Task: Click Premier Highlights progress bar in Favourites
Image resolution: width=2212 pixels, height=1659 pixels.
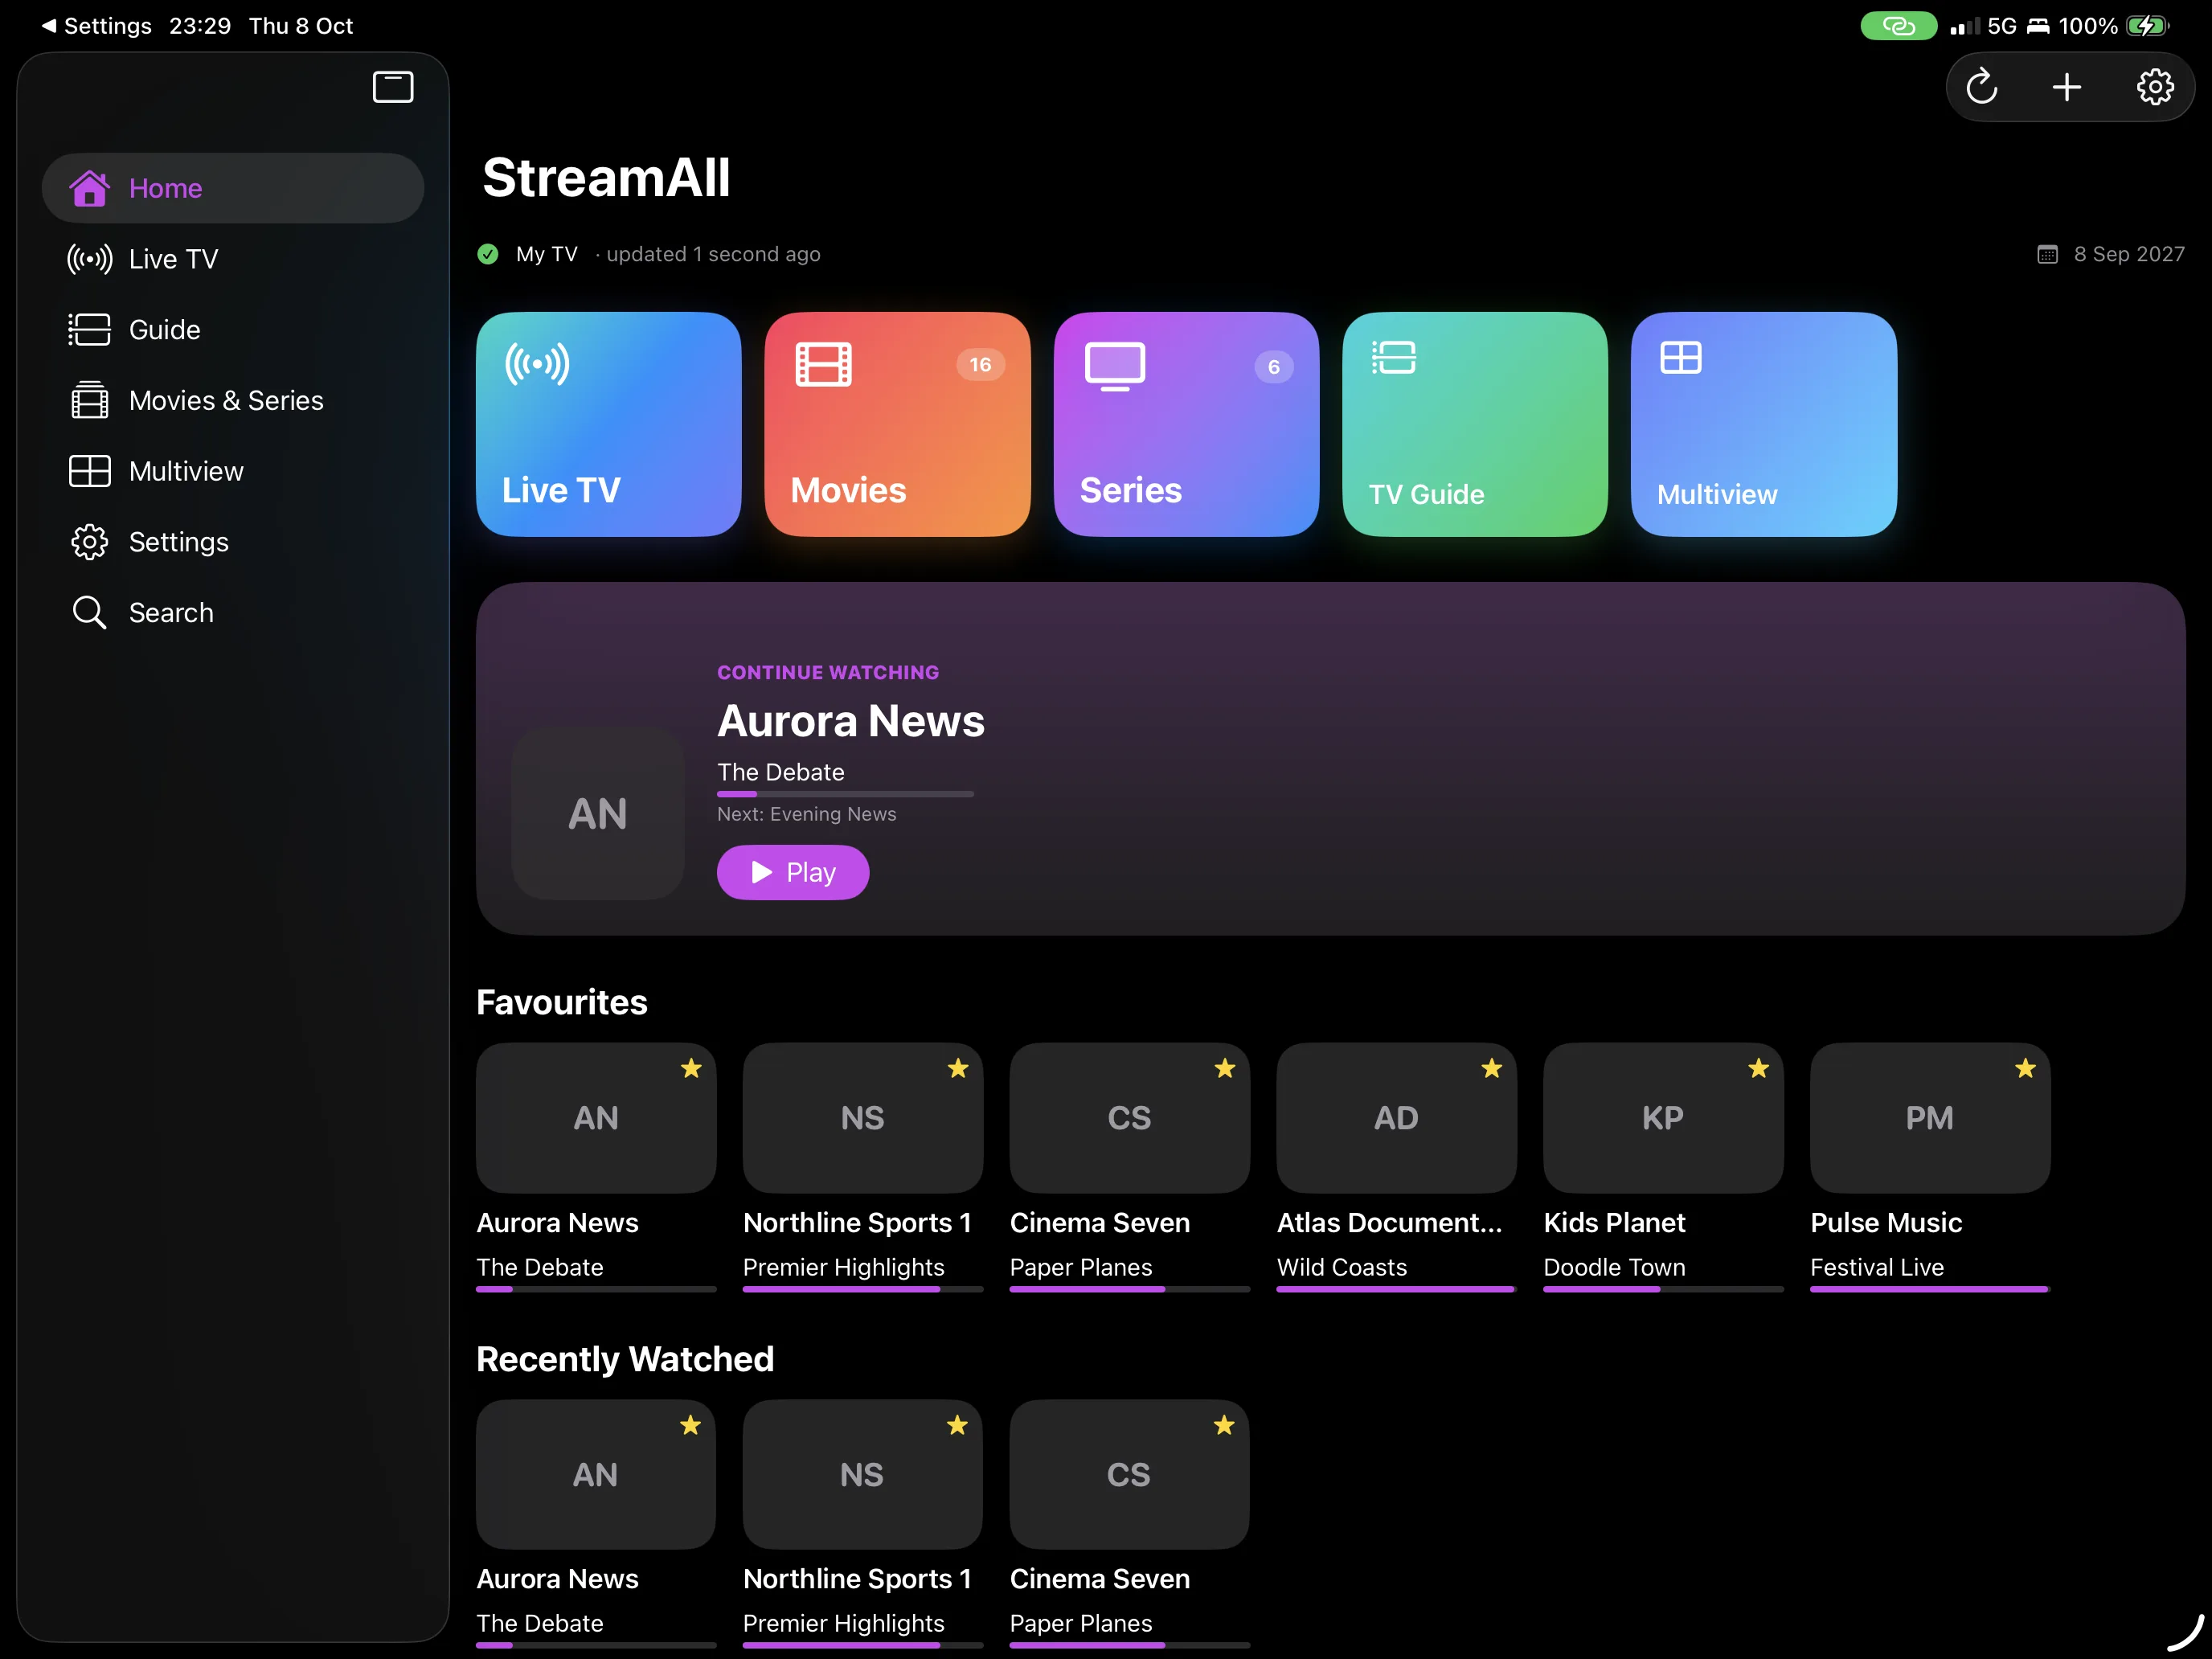Action: point(863,1289)
